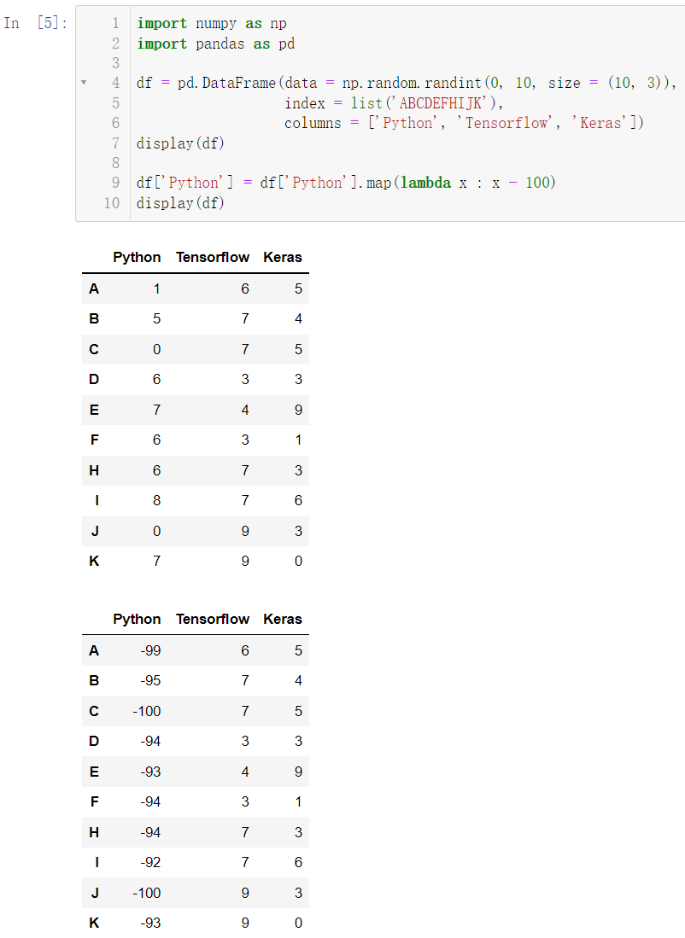Click Keras header of the negative-values table
The image size is (685, 938).
[283, 619]
